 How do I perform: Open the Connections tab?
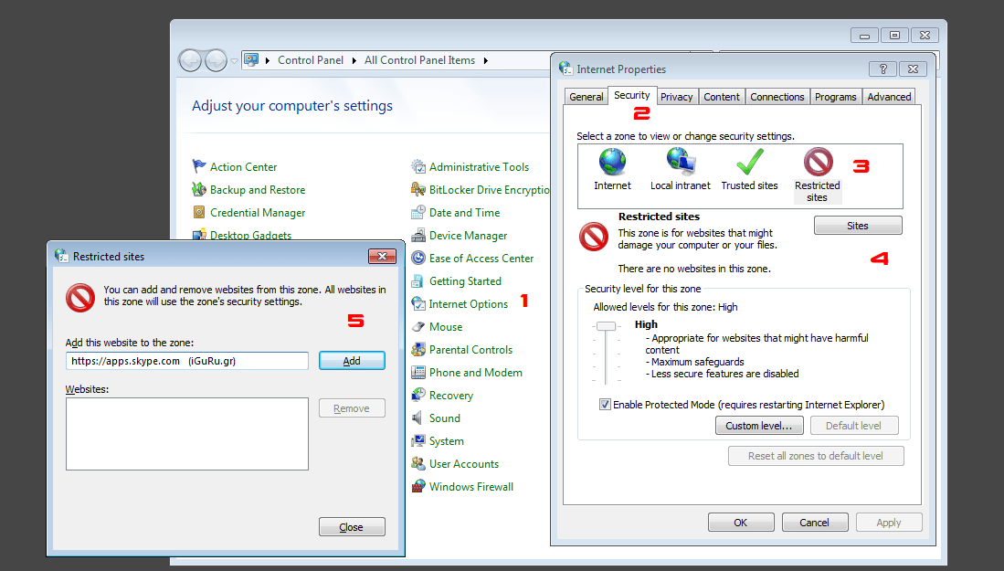(x=777, y=97)
